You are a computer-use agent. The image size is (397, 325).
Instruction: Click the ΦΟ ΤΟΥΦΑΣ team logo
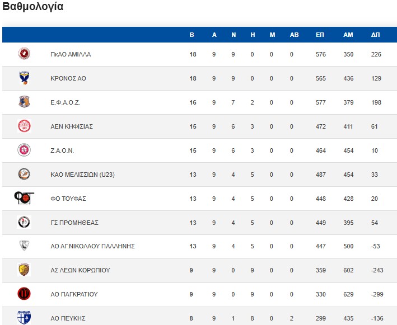[24, 198]
